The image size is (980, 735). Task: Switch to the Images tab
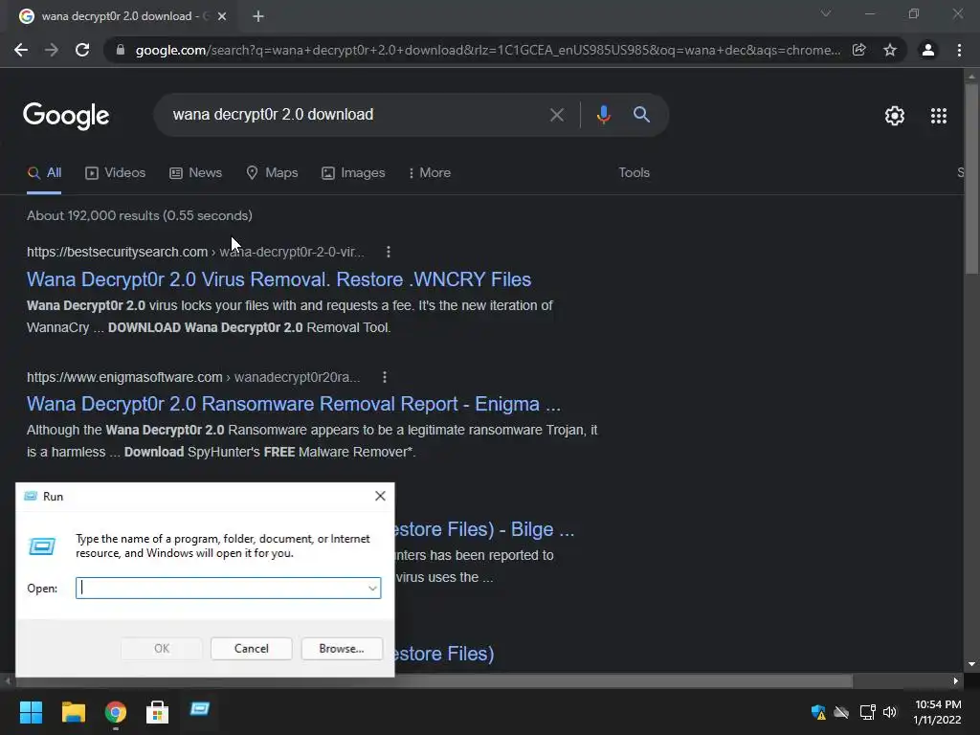coord(353,173)
